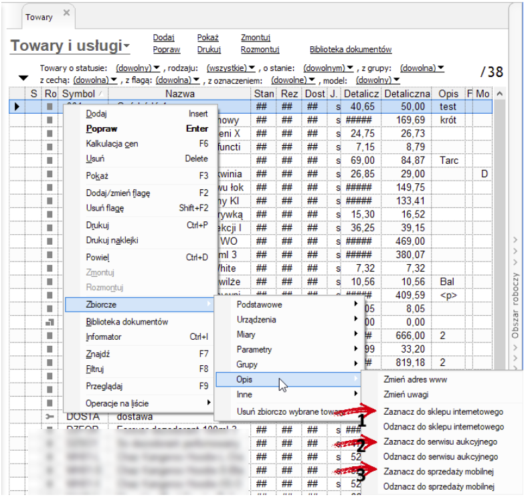Screen dimensions: 528x499
Task: Click the Popraw link at top
Action: point(167,49)
